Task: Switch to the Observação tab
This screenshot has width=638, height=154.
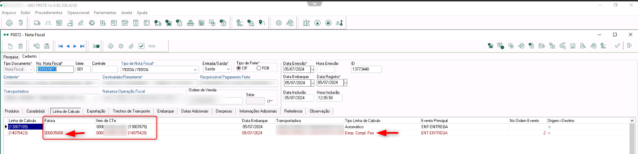Action: (320, 111)
